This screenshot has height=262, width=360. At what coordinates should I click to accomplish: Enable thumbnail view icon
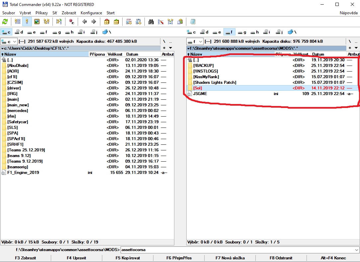click(x=37, y=22)
